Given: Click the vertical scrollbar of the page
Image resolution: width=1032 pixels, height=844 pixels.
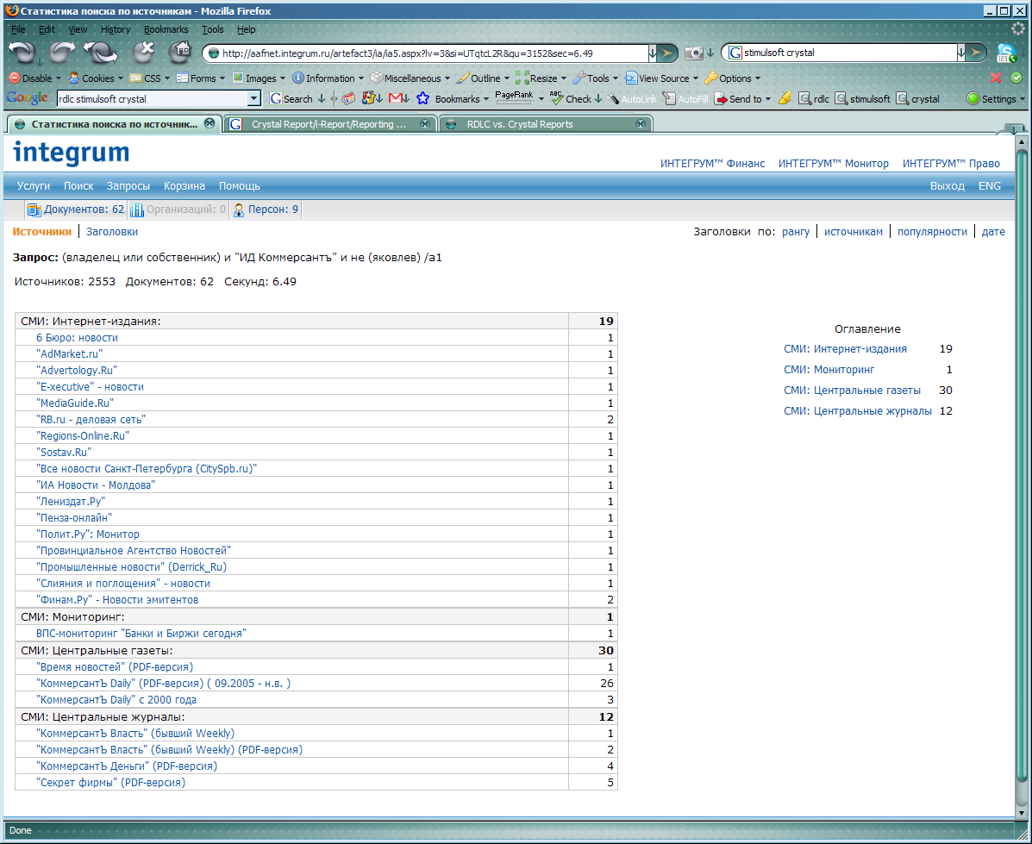Looking at the screenshot, I should [1022, 477].
